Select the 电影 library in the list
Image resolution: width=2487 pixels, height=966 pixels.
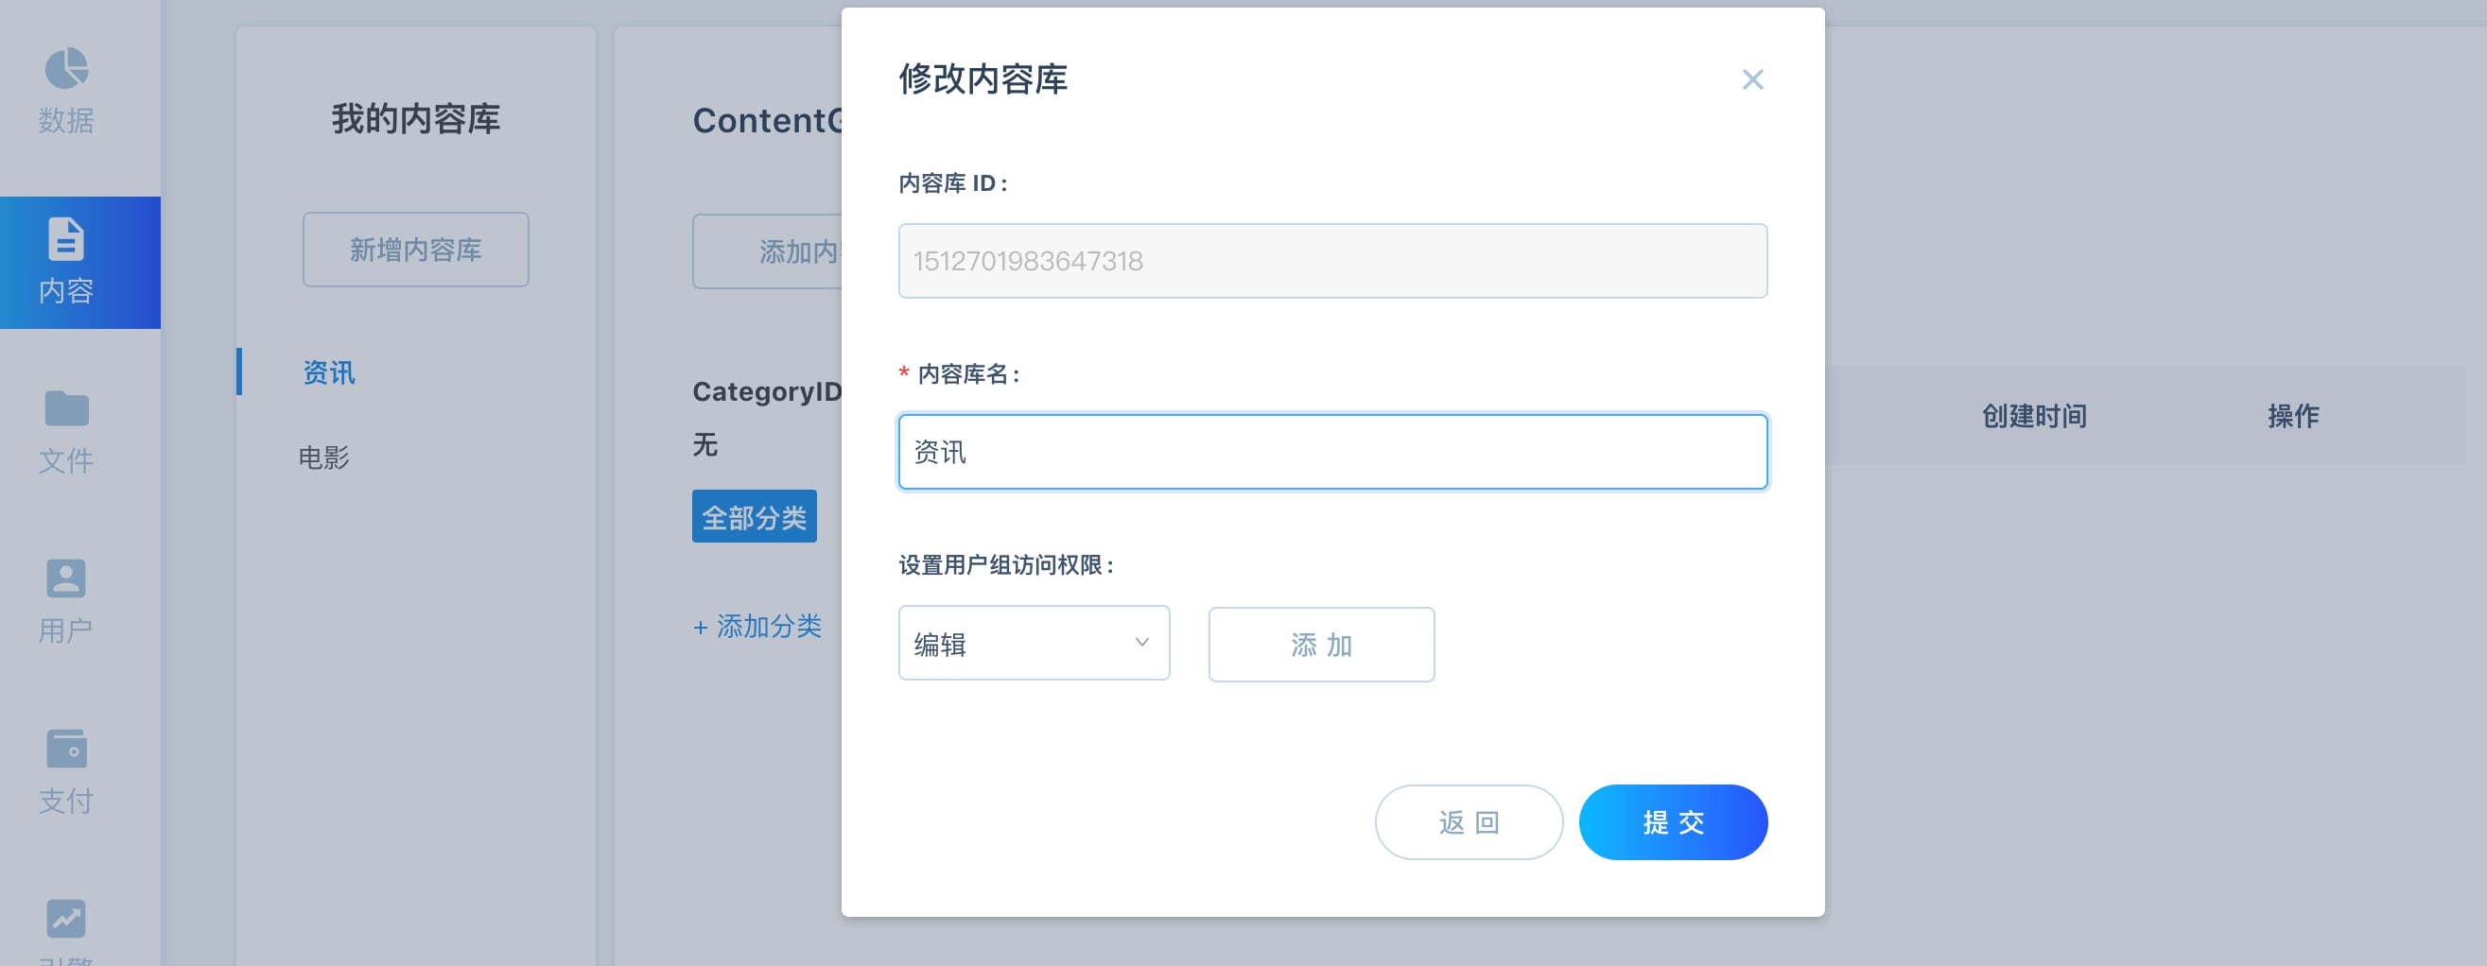click(324, 457)
